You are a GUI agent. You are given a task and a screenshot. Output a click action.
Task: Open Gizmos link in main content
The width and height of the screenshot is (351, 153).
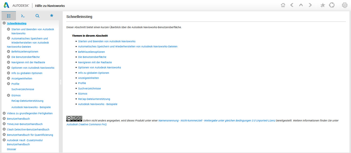pos(83,94)
